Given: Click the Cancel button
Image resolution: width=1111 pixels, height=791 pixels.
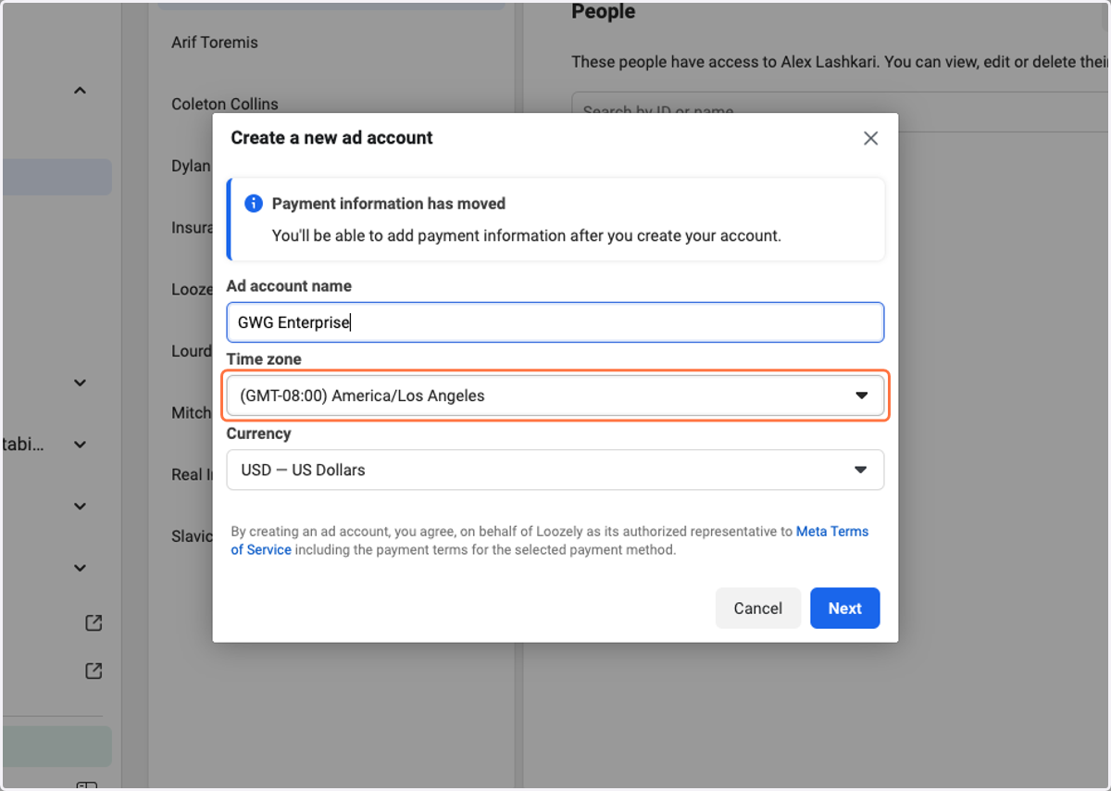Looking at the screenshot, I should [758, 609].
